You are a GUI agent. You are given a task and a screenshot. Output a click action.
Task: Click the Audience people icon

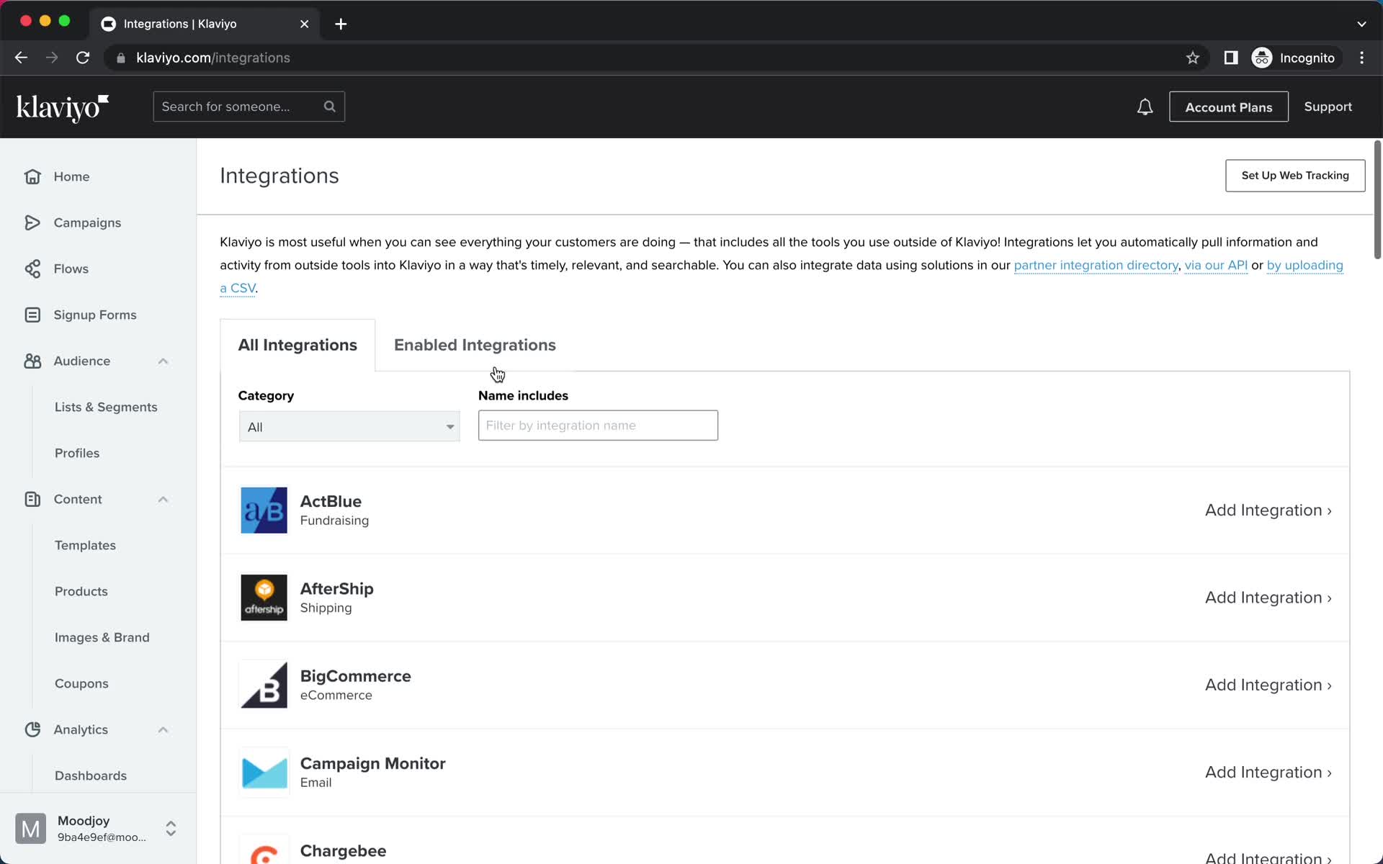click(32, 361)
